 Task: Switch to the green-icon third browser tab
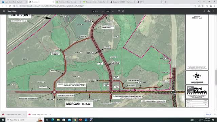tap(68, 2)
